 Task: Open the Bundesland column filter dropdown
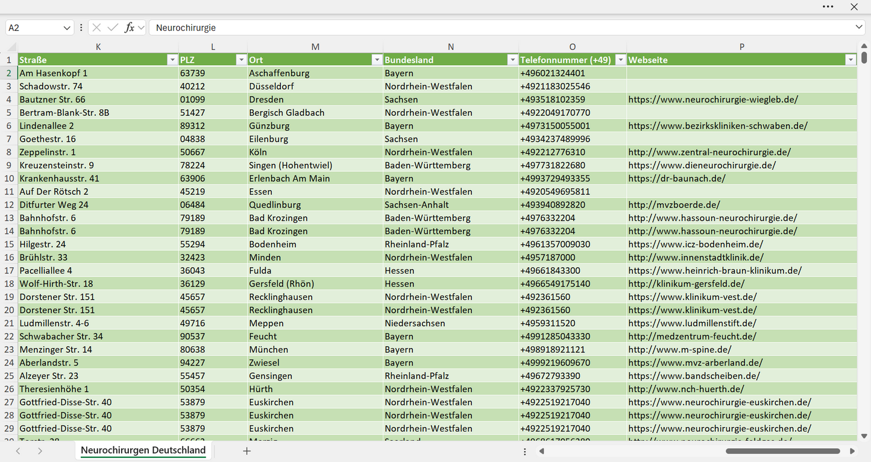[x=512, y=60]
